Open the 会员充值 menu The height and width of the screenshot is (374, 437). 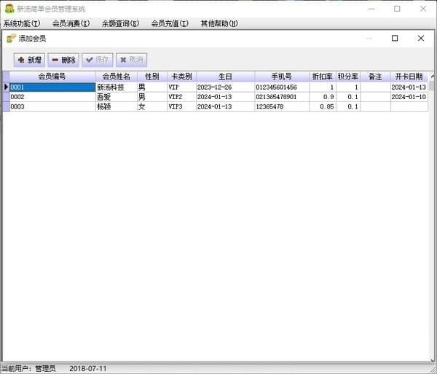click(x=170, y=23)
